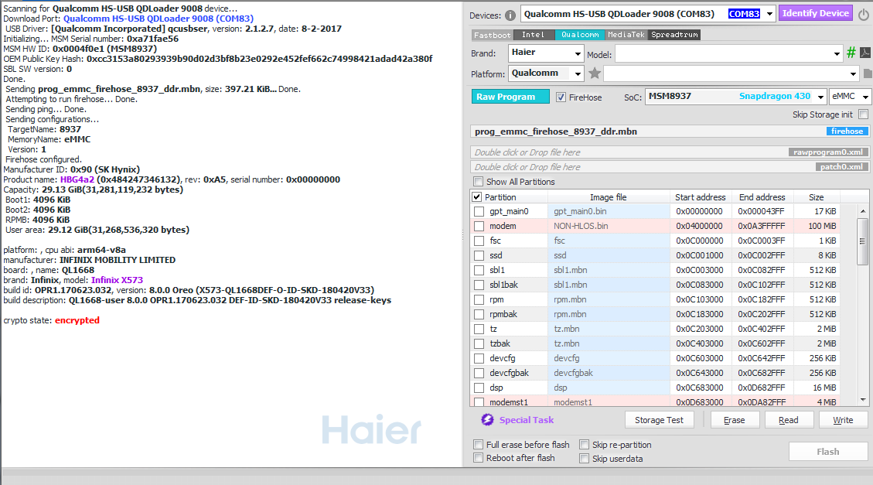Enable Skip userdata option
This screenshot has height=485, width=873.
click(x=584, y=458)
